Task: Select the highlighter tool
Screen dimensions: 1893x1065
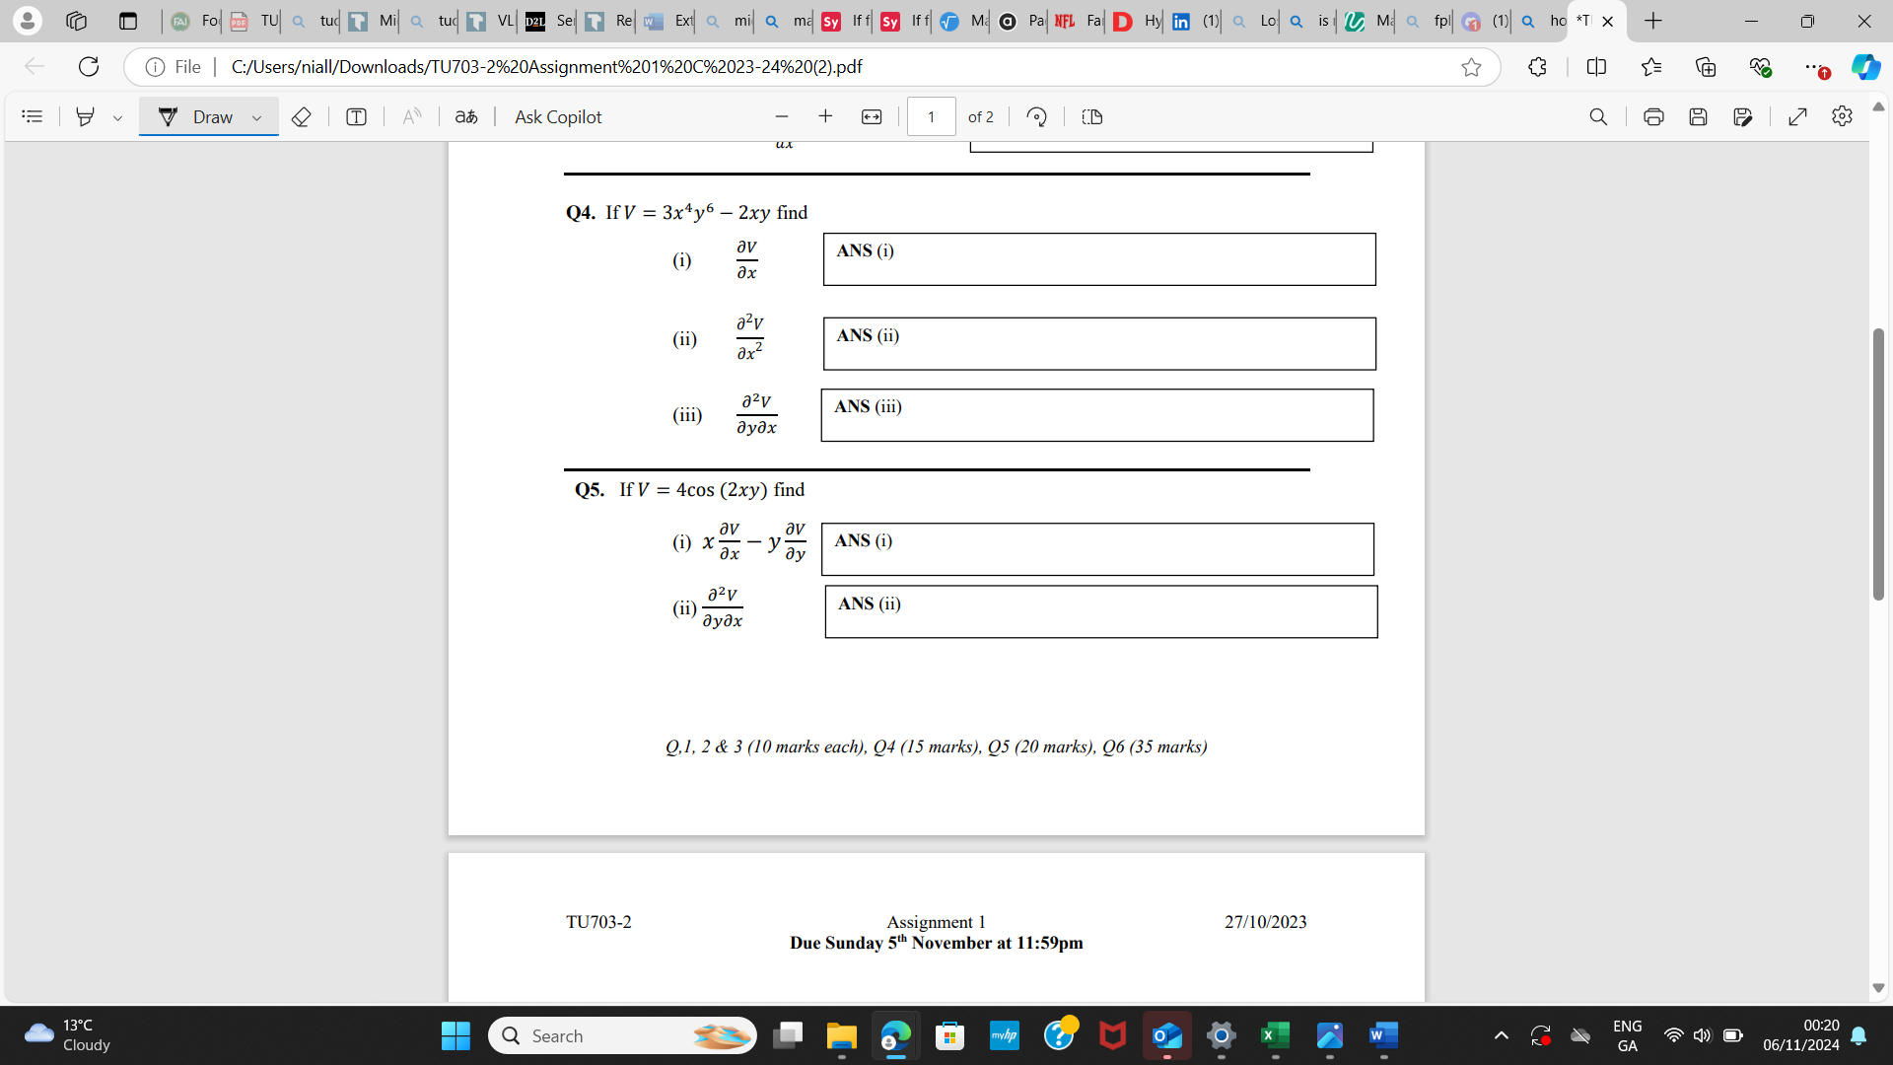Action: (83, 115)
